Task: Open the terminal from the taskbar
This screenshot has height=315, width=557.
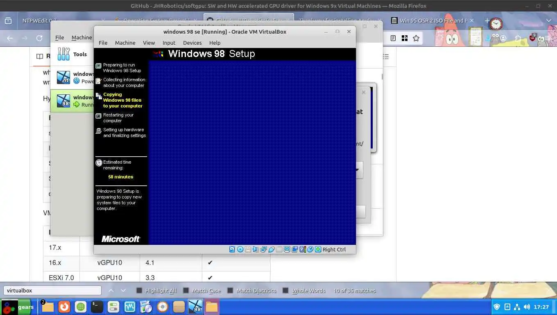Action: tap(97, 307)
